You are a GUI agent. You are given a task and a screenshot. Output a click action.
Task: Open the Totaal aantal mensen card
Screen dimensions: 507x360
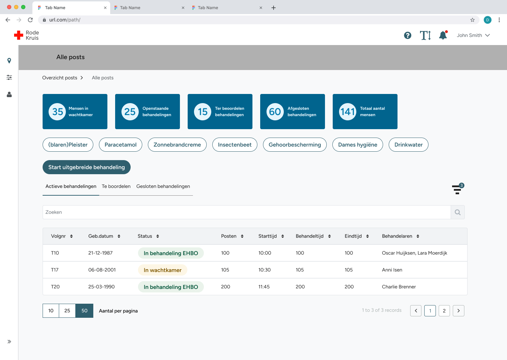(x=365, y=112)
